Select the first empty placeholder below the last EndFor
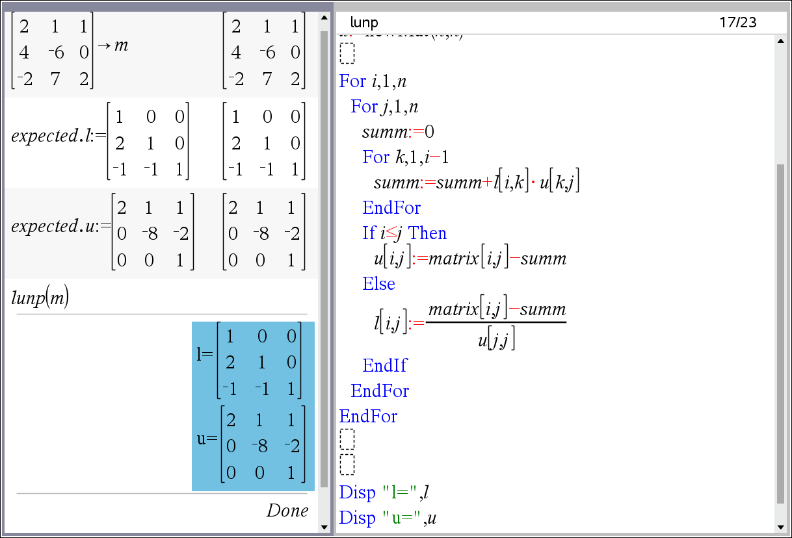 pyautogui.click(x=347, y=440)
